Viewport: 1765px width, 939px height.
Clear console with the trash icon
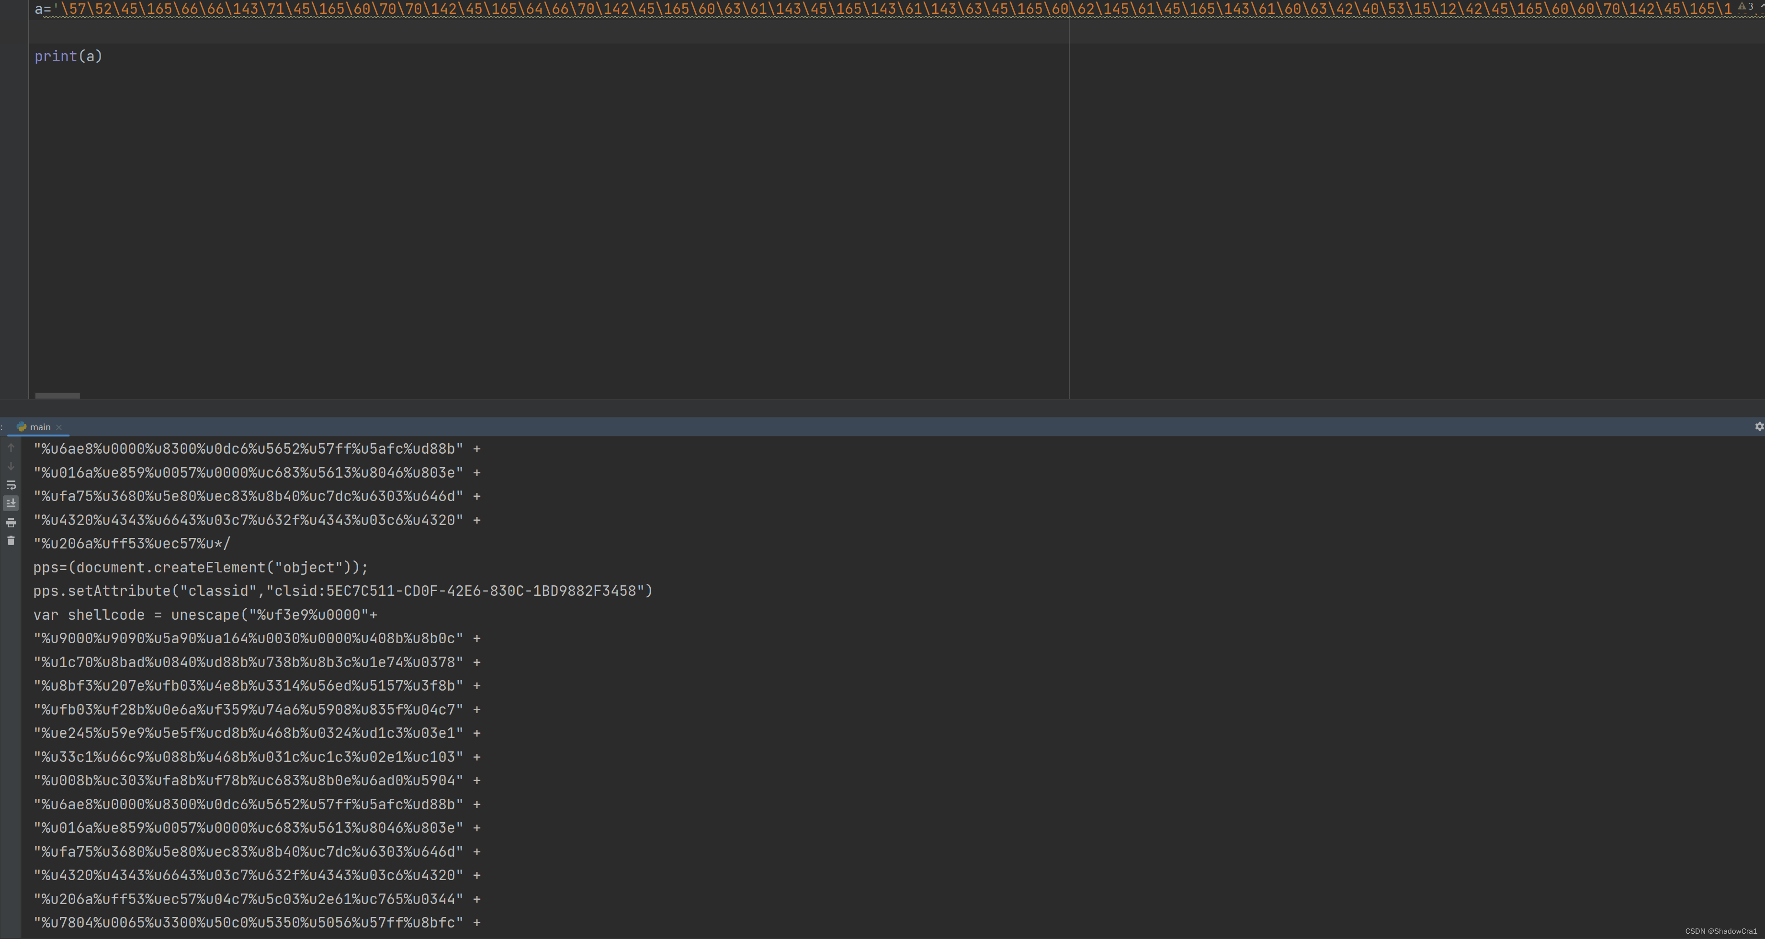point(11,541)
